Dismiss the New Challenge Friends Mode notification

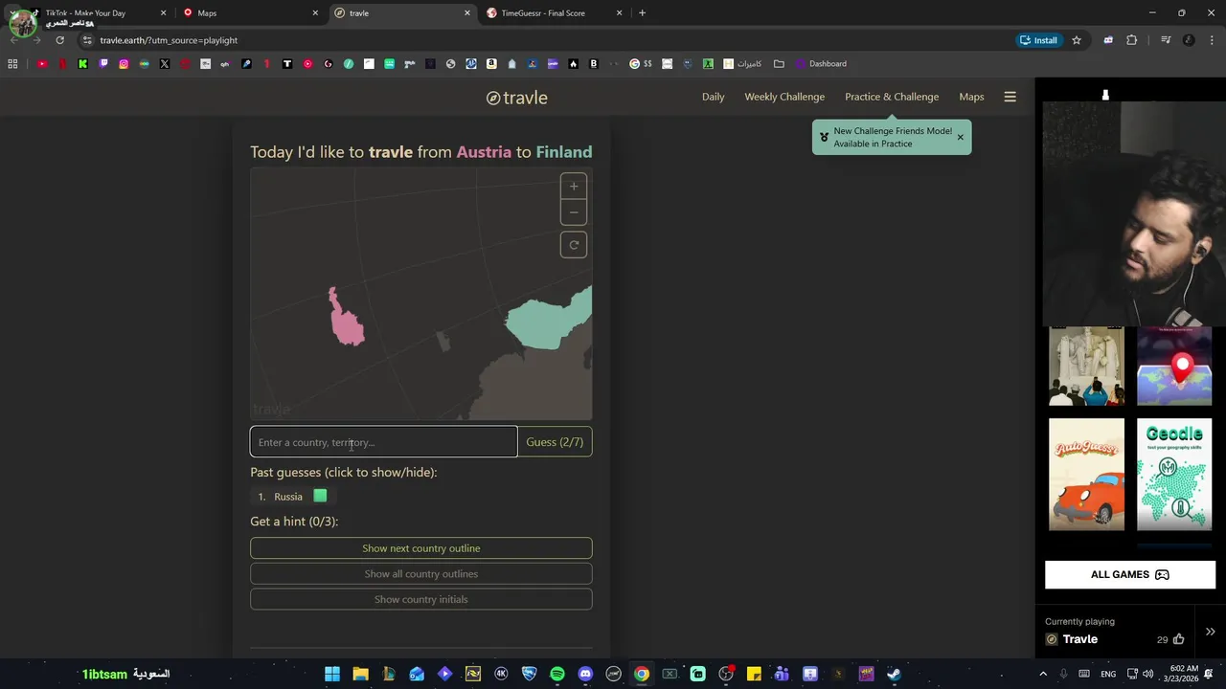960,137
